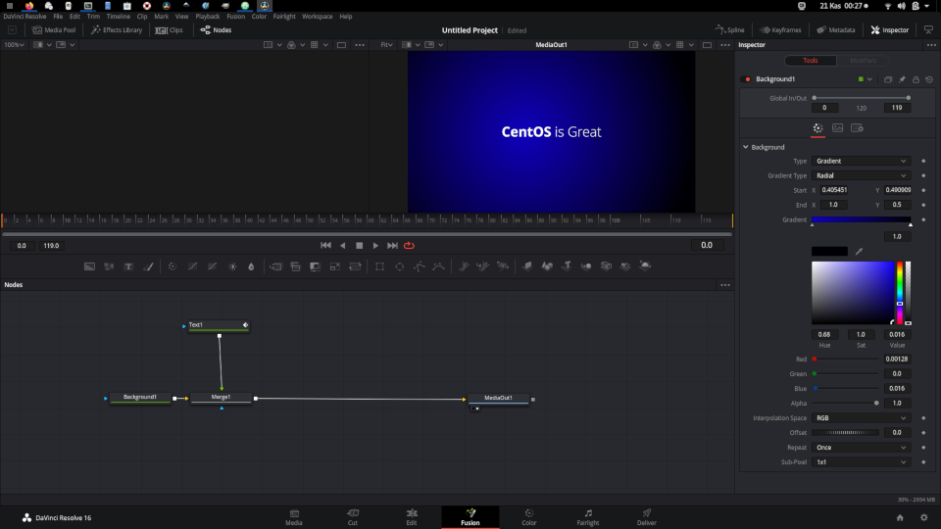Image resolution: width=941 pixels, height=529 pixels.
Task: Add a pEmitter particle node
Action: 464,265
